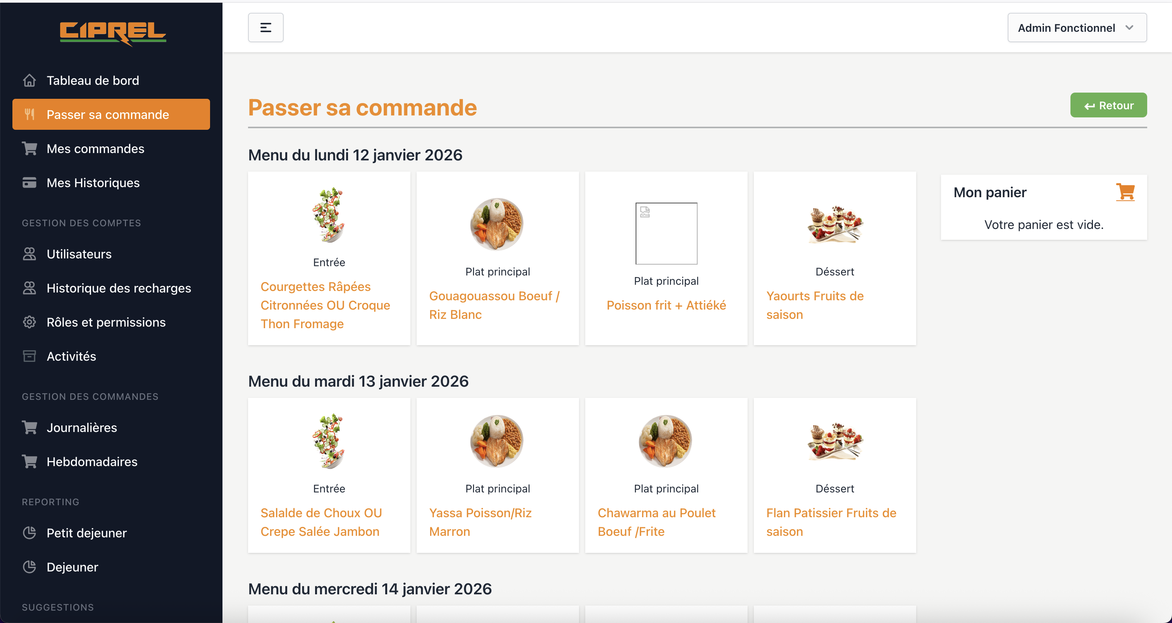Open Historique des recharges menu item

point(118,288)
